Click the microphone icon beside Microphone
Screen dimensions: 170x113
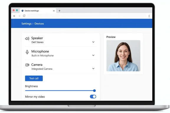coord(27,52)
